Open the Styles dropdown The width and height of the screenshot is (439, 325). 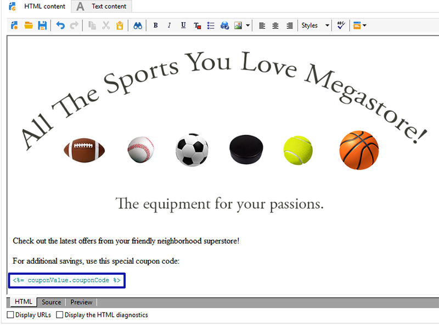point(315,25)
